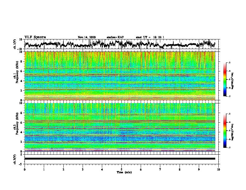This screenshot has width=246, height=190.
Task: Click time axis tick label "4"
Action: [102, 170]
